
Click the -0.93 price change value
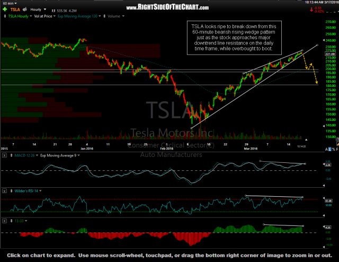[318, 8]
